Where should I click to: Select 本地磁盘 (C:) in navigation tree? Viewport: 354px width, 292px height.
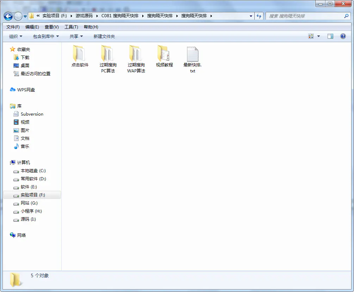[33, 171]
